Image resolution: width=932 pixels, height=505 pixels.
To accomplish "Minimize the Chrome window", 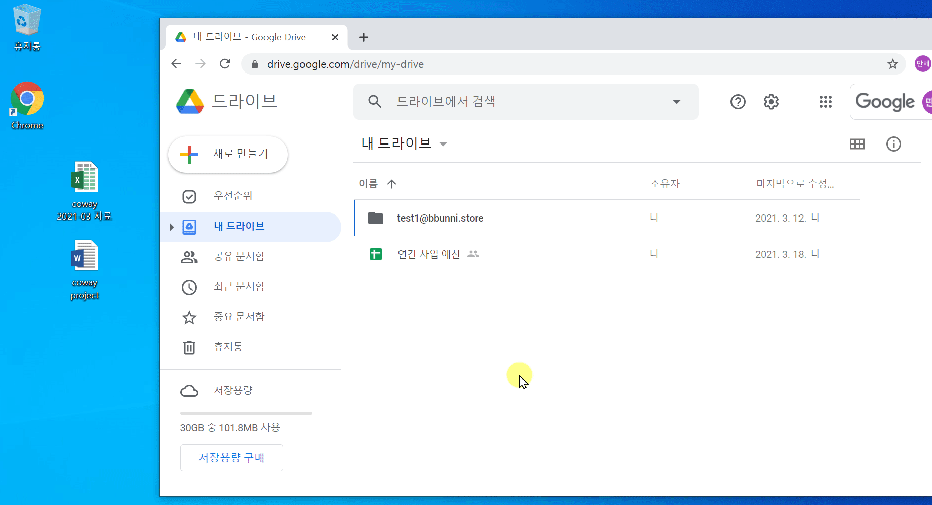I will coord(877,29).
